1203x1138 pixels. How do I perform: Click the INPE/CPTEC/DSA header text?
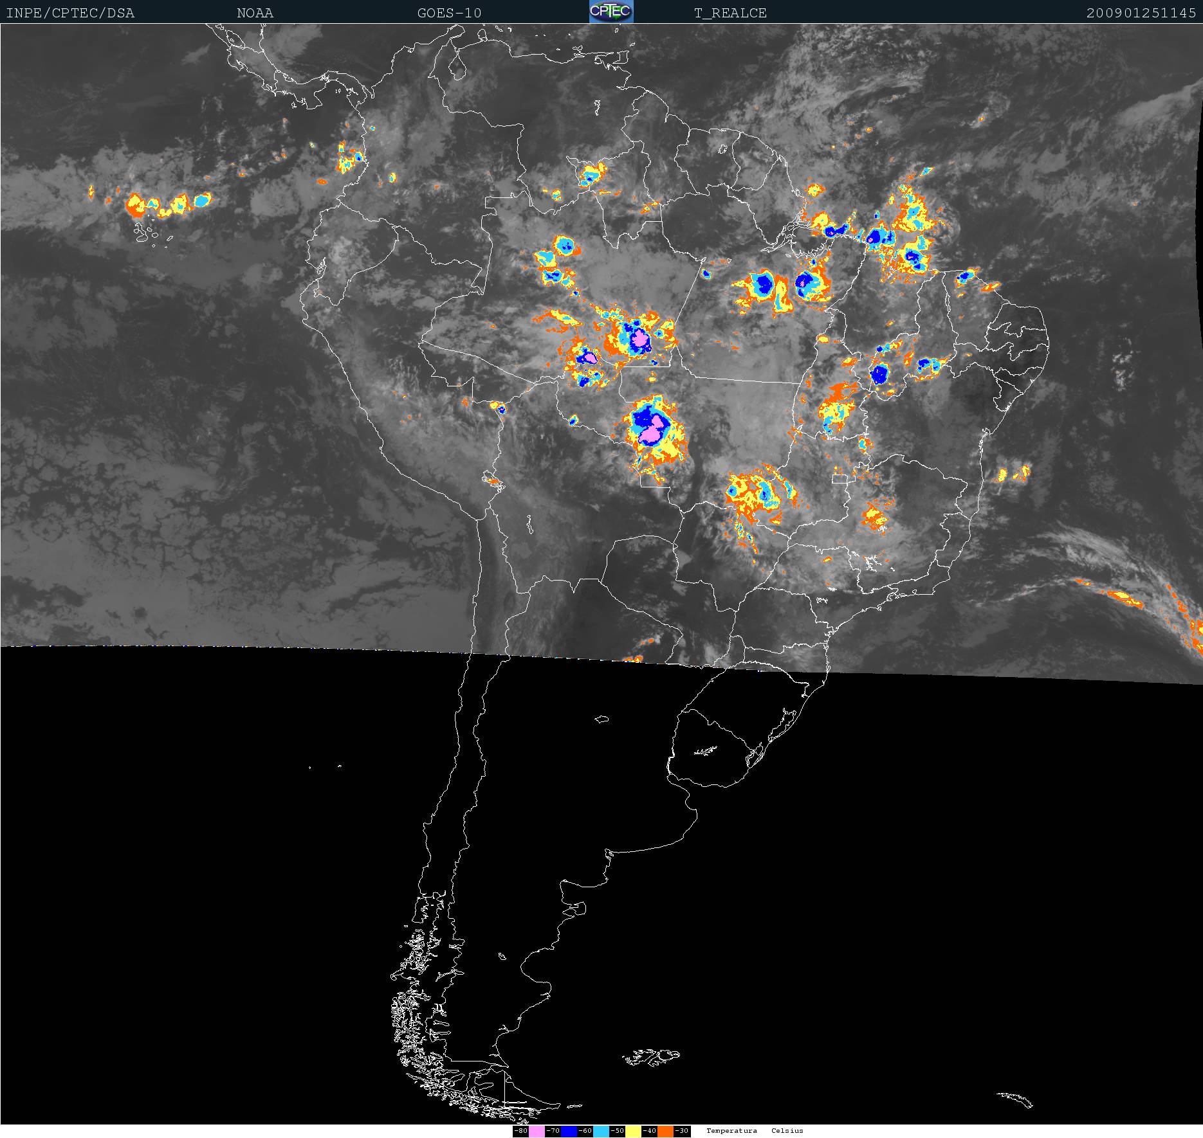pyautogui.click(x=70, y=13)
